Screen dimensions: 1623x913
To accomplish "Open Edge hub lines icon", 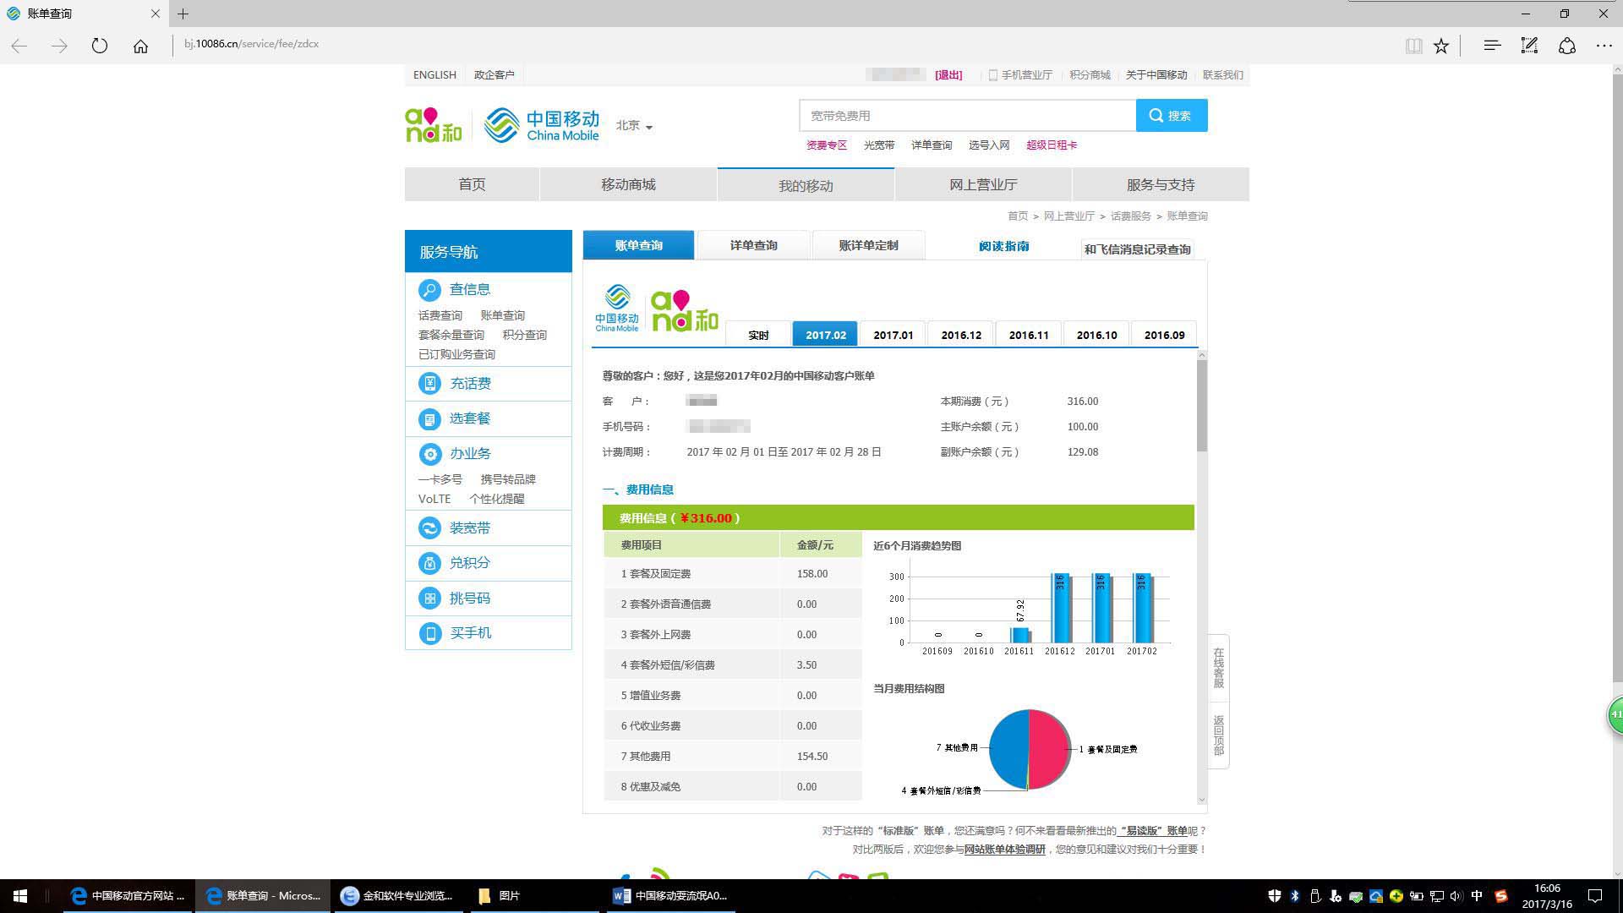I will click(1492, 46).
